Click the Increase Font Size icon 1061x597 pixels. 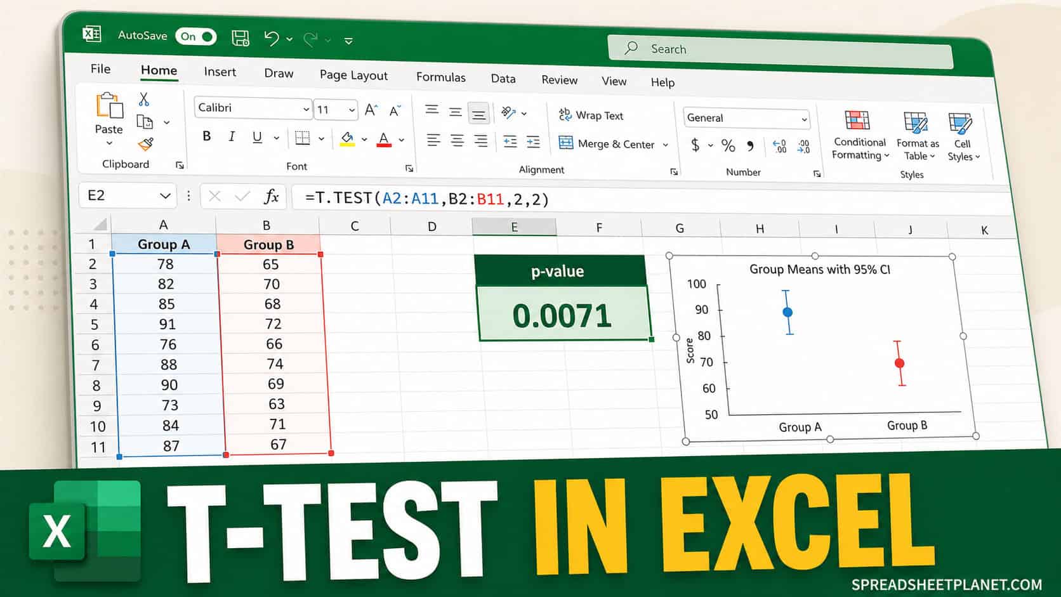point(371,110)
